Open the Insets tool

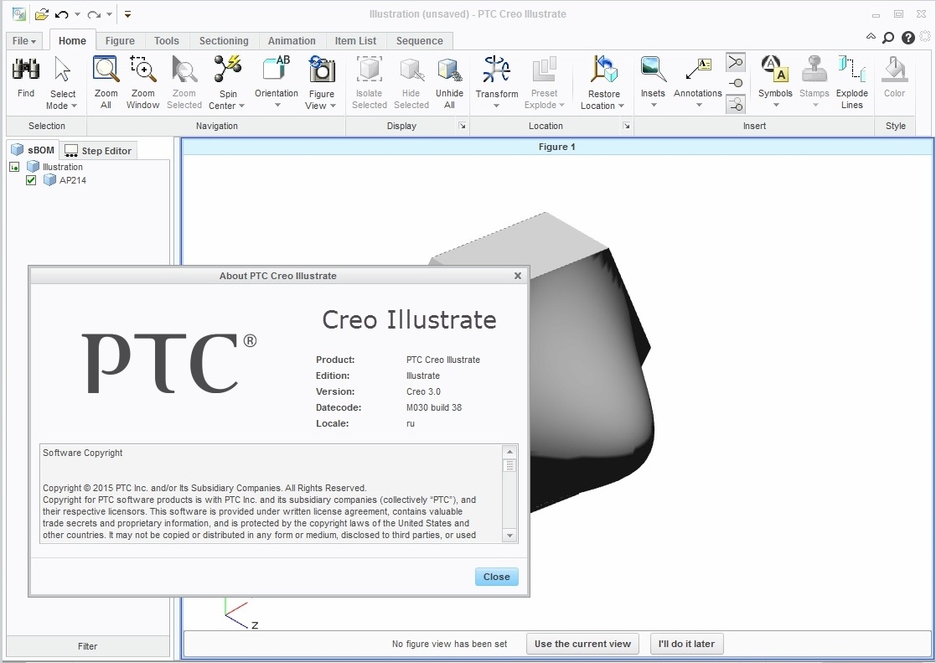(653, 70)
